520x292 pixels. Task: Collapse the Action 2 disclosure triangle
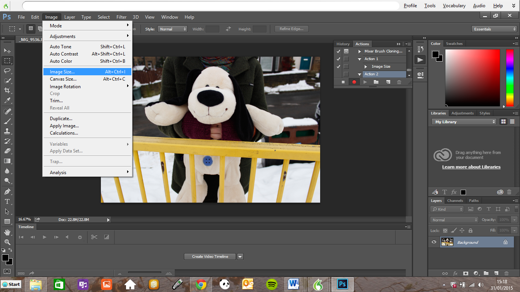(359, 74)
